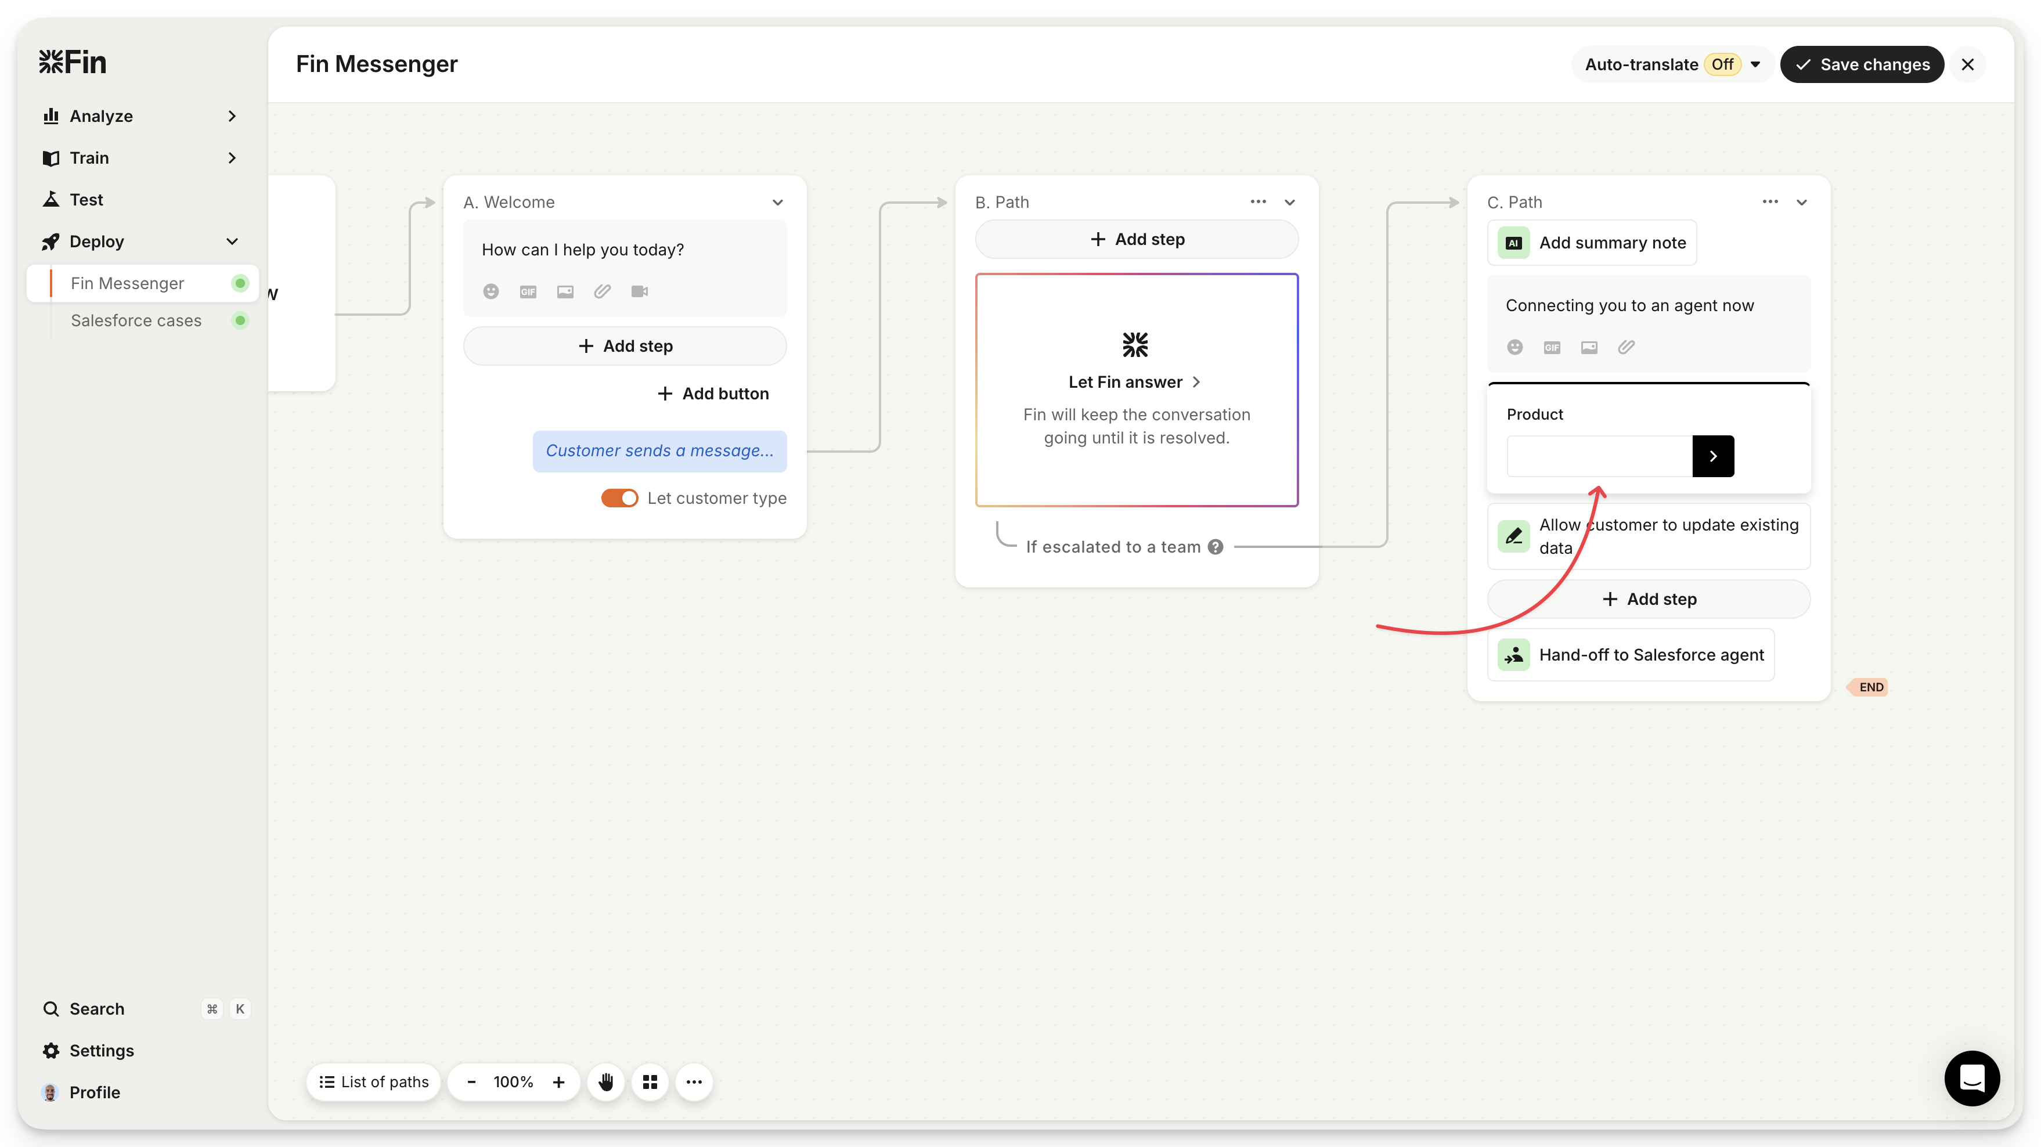Click the GIF icon in Welcome message

click(x=528, y=291)
